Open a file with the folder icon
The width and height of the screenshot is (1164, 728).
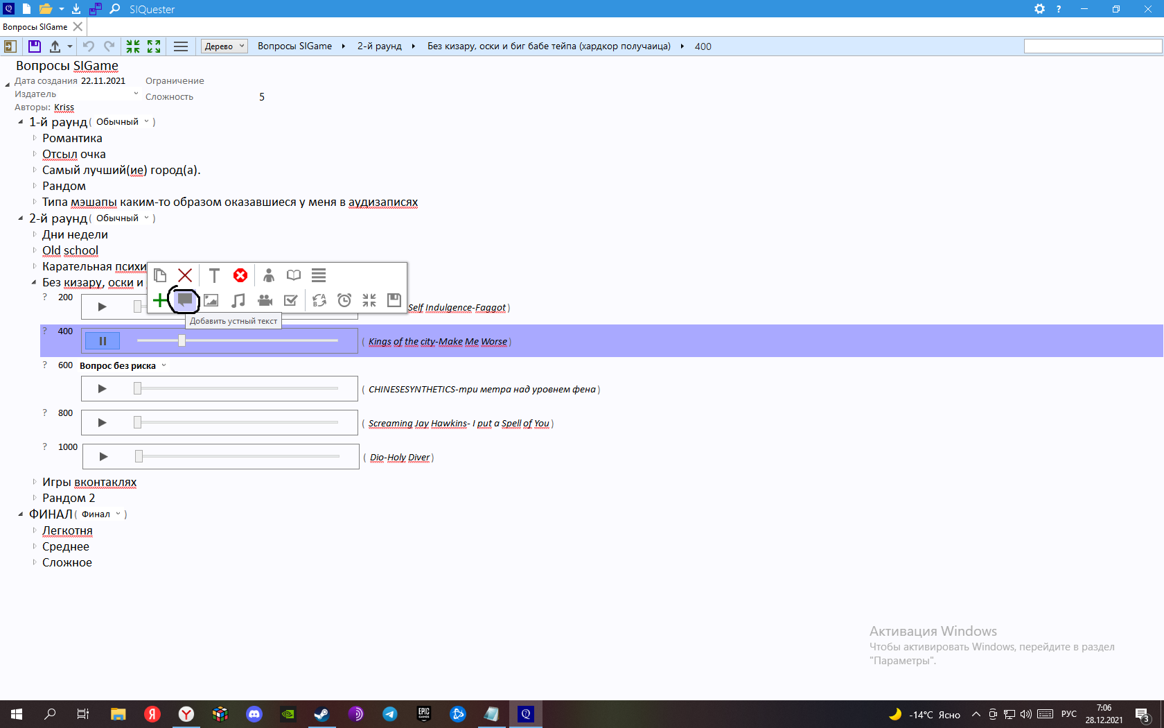[x=46, y=9]
